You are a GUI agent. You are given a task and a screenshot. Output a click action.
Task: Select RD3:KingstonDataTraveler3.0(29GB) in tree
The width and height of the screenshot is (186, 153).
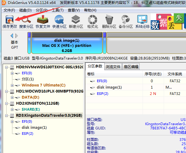49,116
